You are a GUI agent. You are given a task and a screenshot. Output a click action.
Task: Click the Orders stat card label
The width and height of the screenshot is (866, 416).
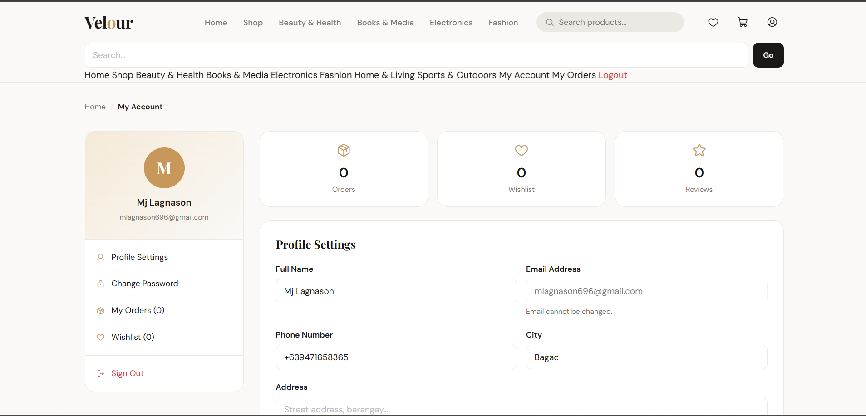click(x=344, y=190)
